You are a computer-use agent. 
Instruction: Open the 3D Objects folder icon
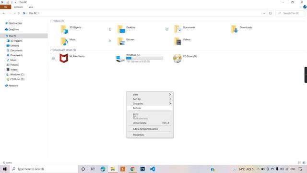pyautogui.click(x=64, y=29)
